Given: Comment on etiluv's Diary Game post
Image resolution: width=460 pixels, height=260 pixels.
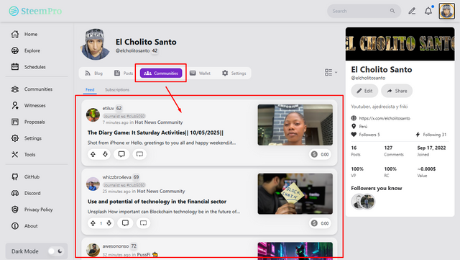Looking at the screenshot, I should [x=121, y=154].
